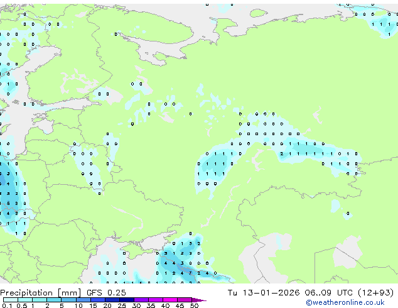Click the '45' legend scale label
This screenshot has width=398, height=308.
point(180,305)
